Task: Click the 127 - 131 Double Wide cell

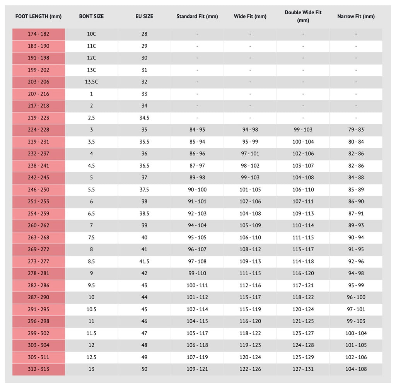Action: (303, 369)
